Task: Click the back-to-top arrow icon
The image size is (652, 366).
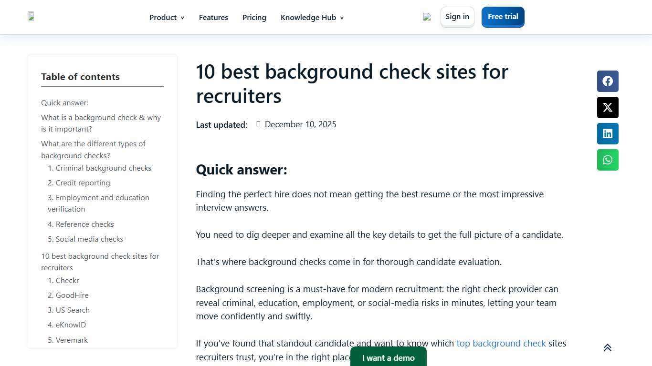Action: 607,347
